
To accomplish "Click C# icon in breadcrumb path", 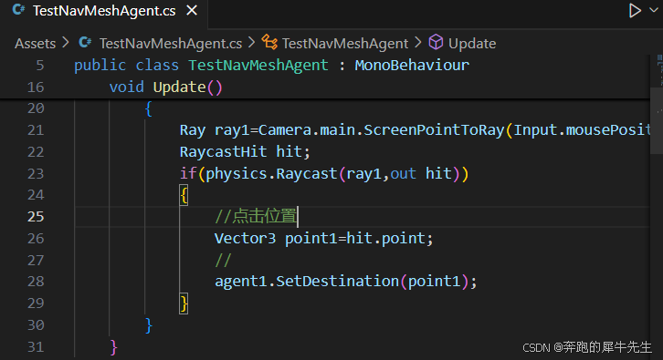I will tap(85, 43).
